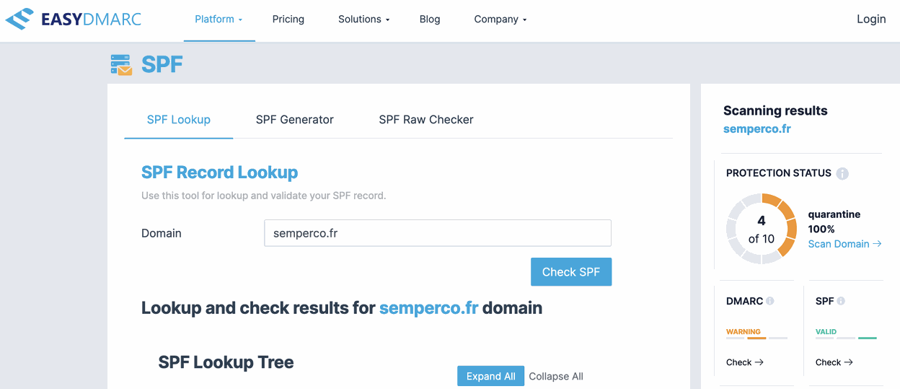Go to the Pricing page
Viewport: 900px width, 389px height.
tap(288, 19)
